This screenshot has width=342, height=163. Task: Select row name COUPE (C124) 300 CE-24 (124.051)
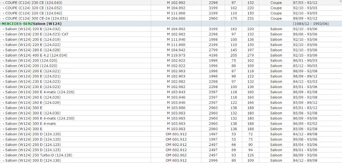(37, 18)
